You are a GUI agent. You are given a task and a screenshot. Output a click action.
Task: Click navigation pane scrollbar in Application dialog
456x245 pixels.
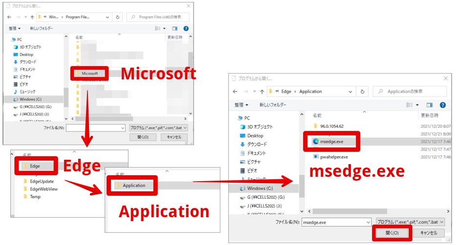point(302,186)
